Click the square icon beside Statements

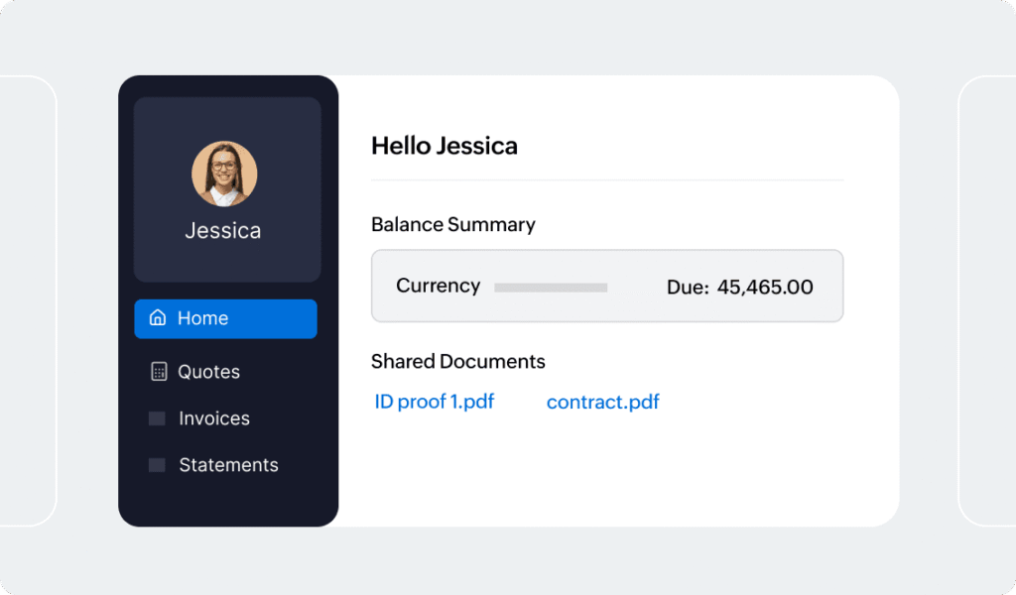click(x=157, y=465)
